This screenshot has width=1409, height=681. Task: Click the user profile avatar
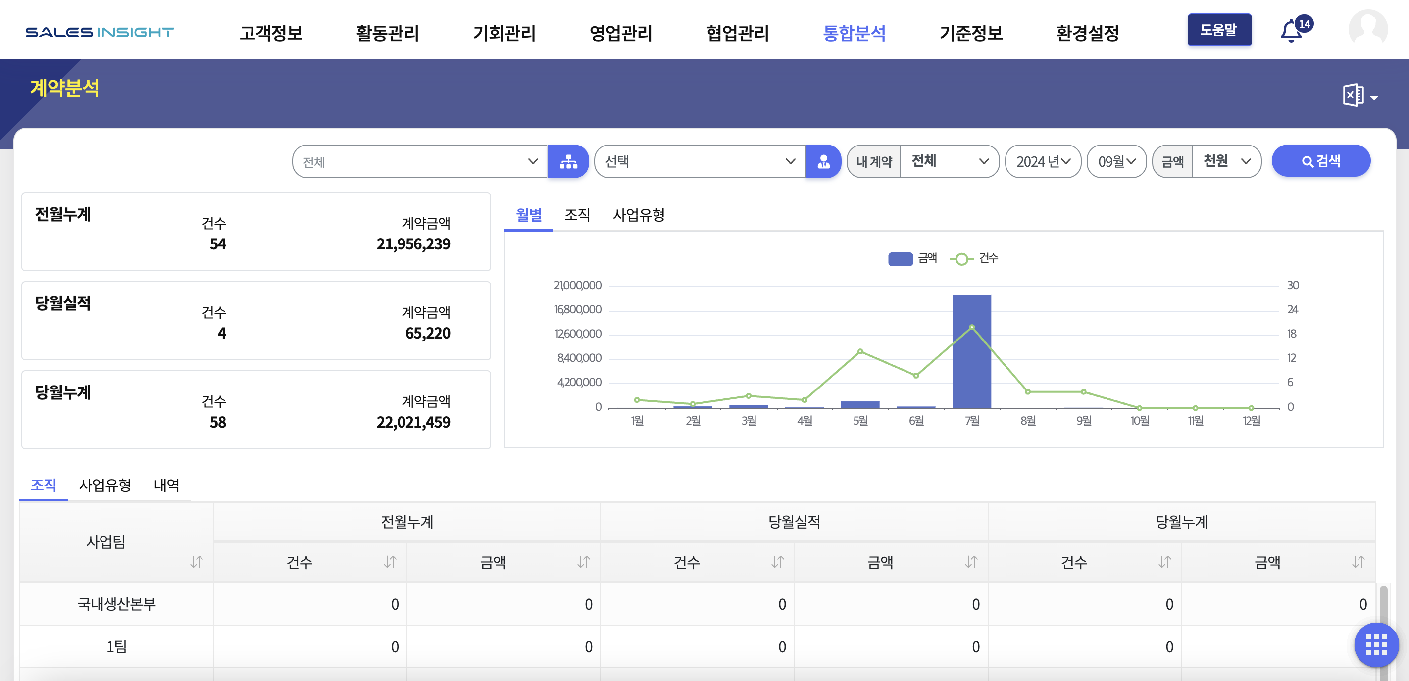coord(1367,29)
